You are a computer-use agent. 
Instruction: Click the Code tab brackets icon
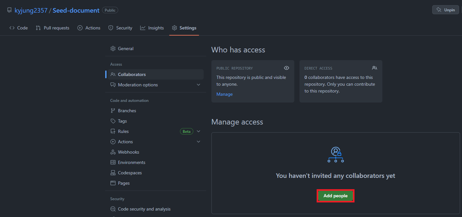tap(12, 28)
